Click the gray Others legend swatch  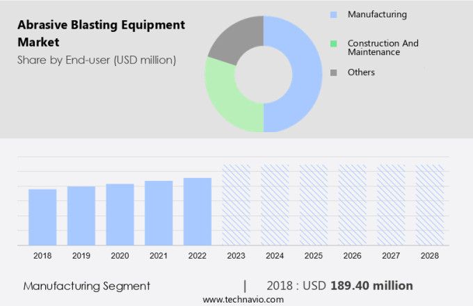click(x=334, y=73)
